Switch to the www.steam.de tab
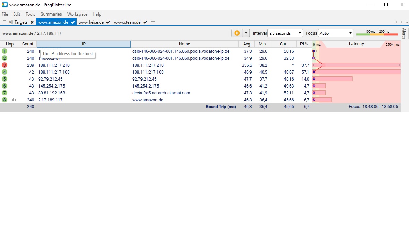Screen dimensions: 409x225 (x=127, y=22)
